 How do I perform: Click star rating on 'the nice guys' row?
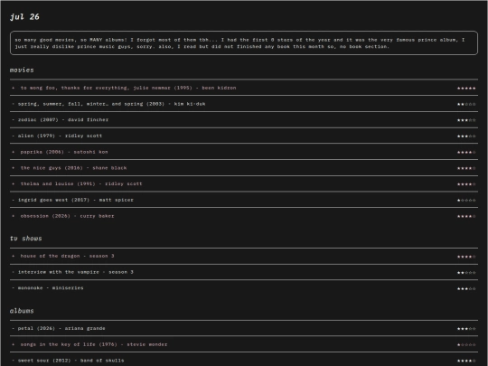point(466,168)
